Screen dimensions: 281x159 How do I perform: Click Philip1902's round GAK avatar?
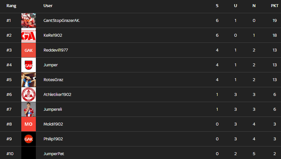point(28,139)
